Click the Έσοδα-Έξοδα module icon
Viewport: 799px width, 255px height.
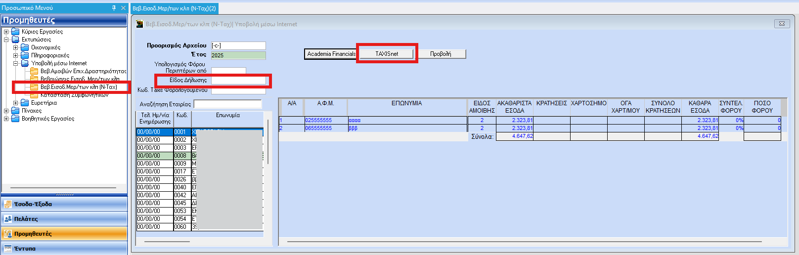coord(8,204)
